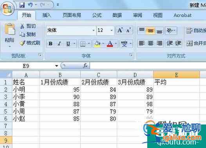Copy selection with 复制
206x148 pixels.
(28, 34)
